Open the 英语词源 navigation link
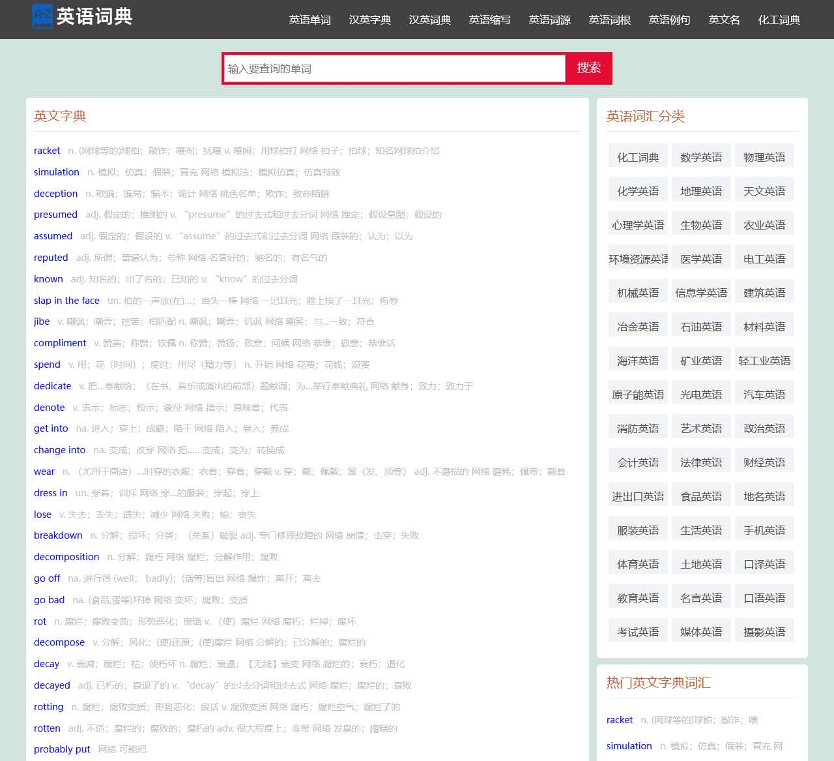This screenshot has height=761, width=834. pyautogui.click(x=549, y=20)
